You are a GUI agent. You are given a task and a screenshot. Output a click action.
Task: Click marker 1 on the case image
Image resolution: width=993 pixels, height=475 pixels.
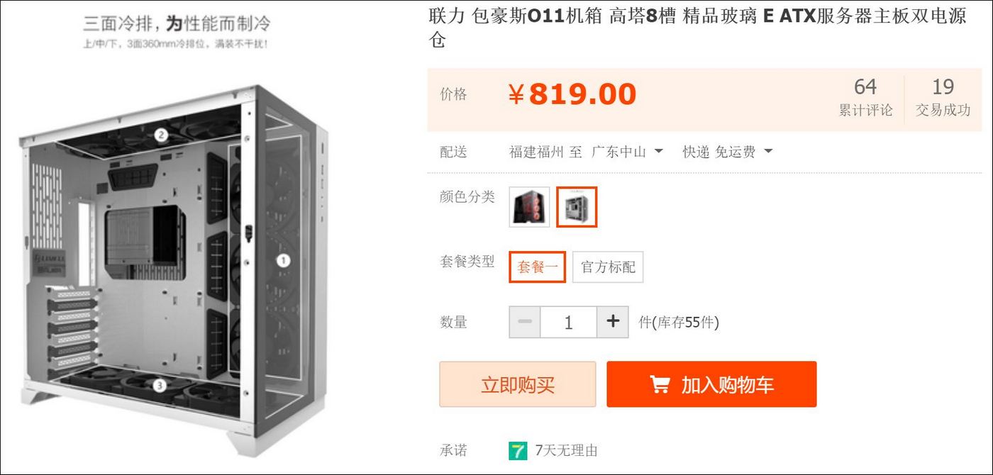(283, 260)
